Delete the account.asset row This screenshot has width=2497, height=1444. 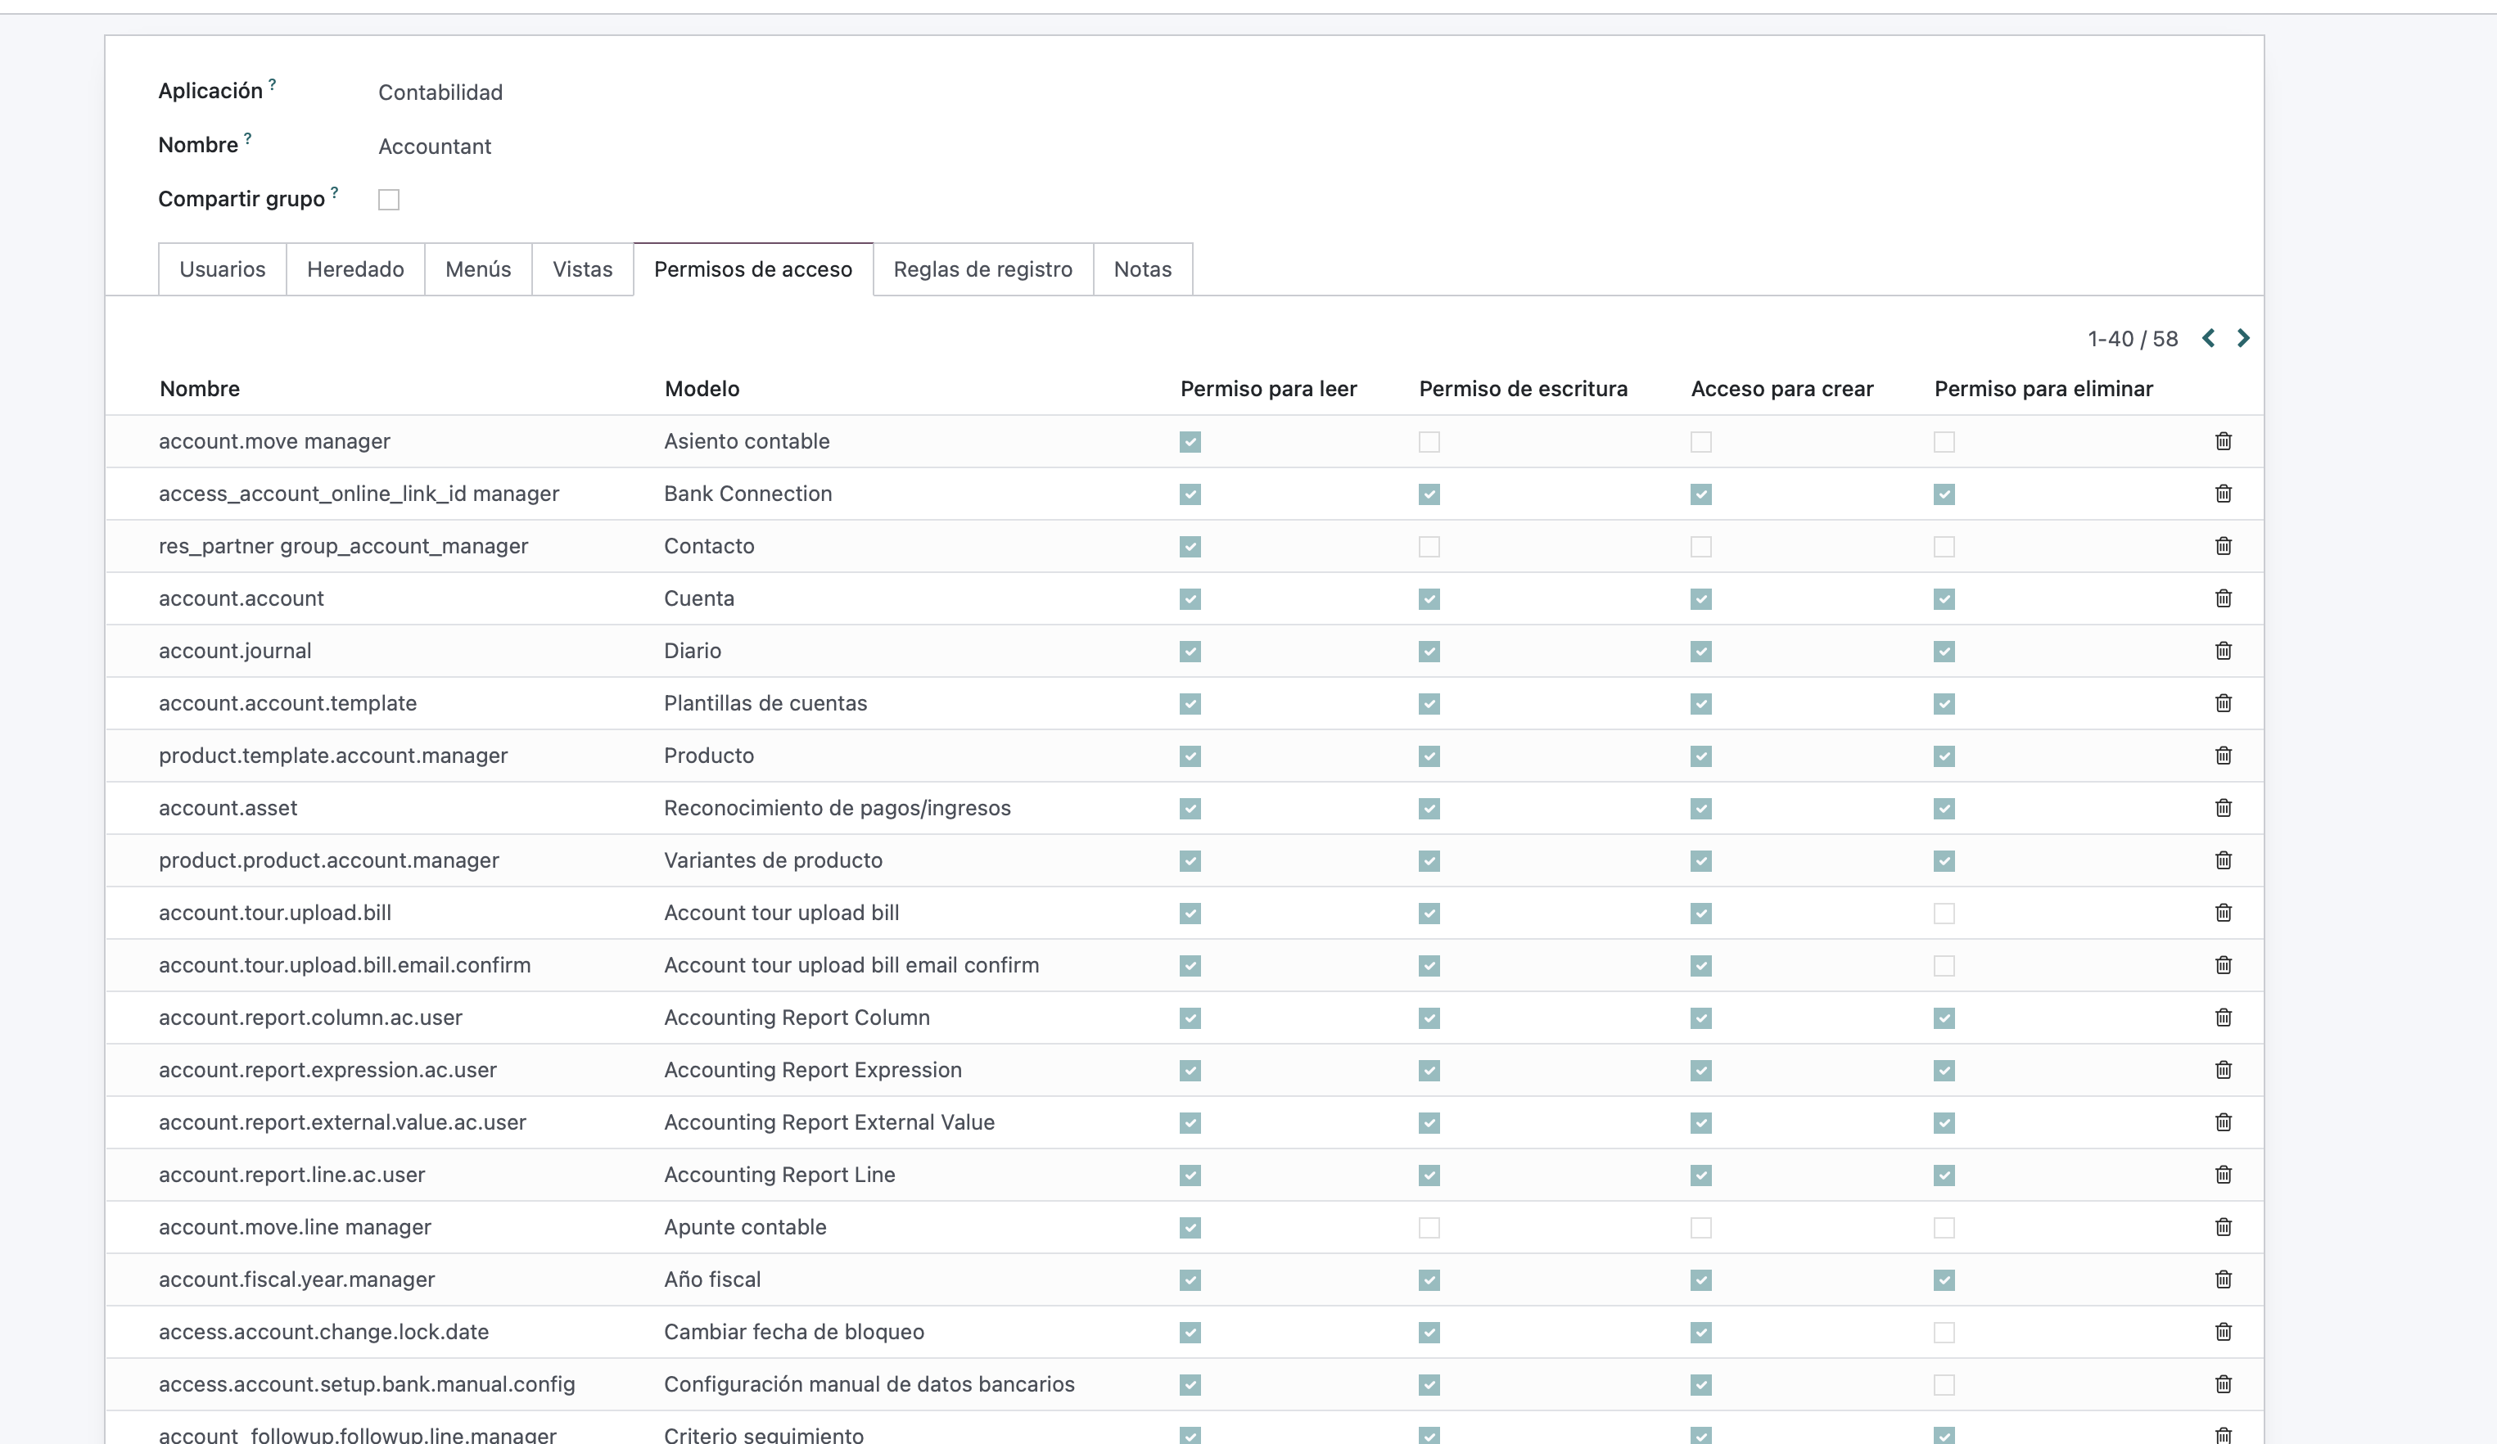click(x=2223, y=808)
